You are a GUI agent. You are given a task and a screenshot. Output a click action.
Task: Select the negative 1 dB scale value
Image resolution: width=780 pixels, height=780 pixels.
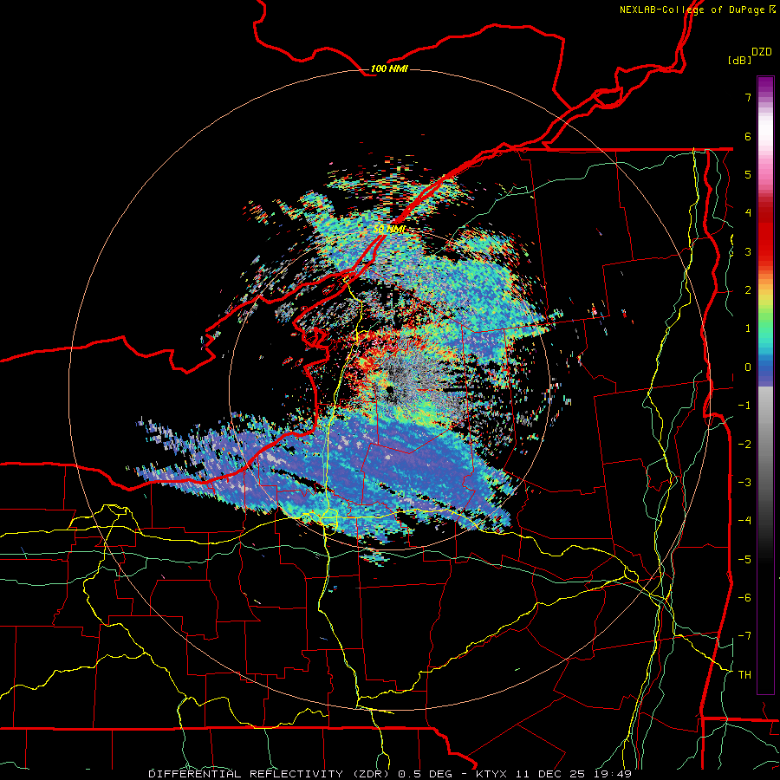click(x=744, y=406)
